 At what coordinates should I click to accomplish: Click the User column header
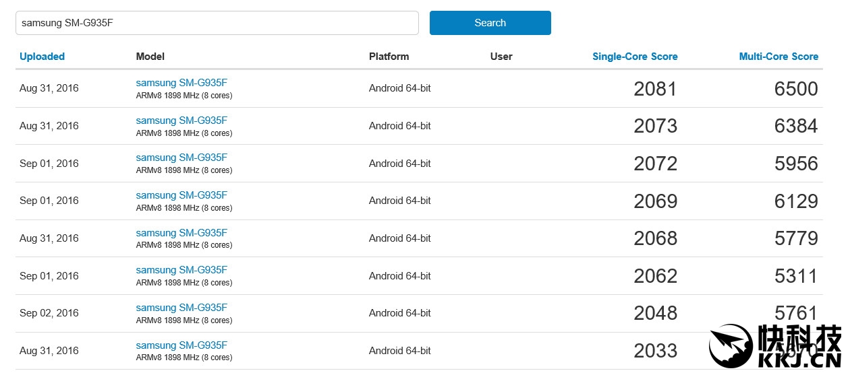click(501, 57)
